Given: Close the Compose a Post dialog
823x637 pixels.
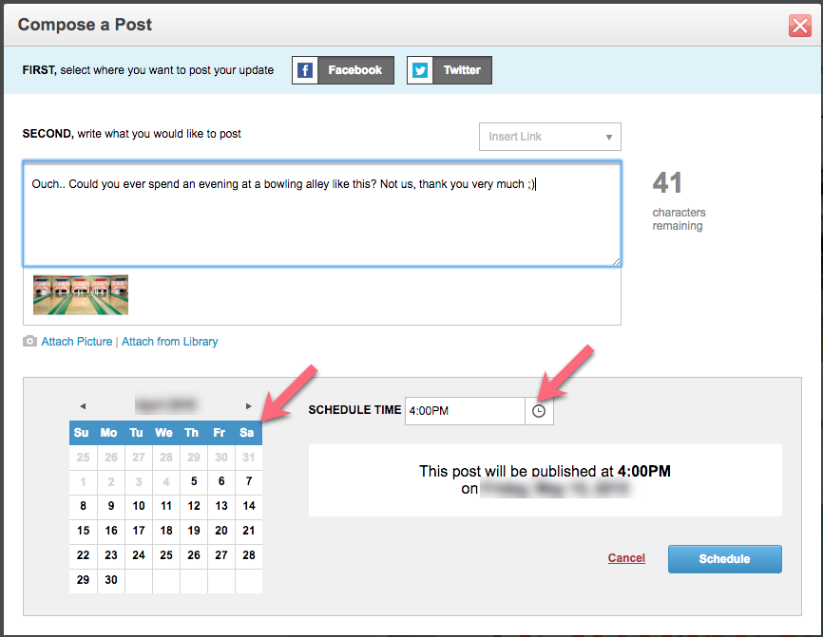Looking at the screenshot, I should coord(800,26).
